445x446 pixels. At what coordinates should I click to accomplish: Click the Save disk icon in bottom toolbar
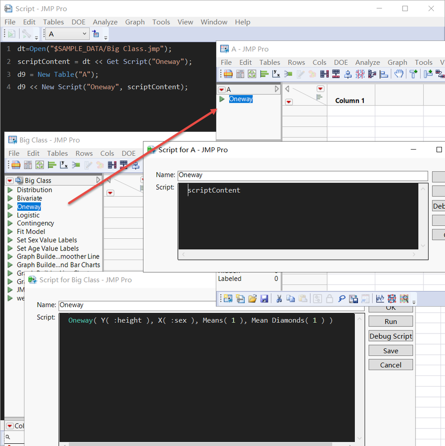[264, 299]
